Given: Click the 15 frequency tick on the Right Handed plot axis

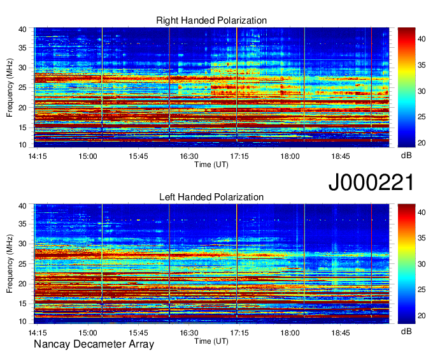Looking at the screenshot, I should pyautogui.click(x=22, y=128).
